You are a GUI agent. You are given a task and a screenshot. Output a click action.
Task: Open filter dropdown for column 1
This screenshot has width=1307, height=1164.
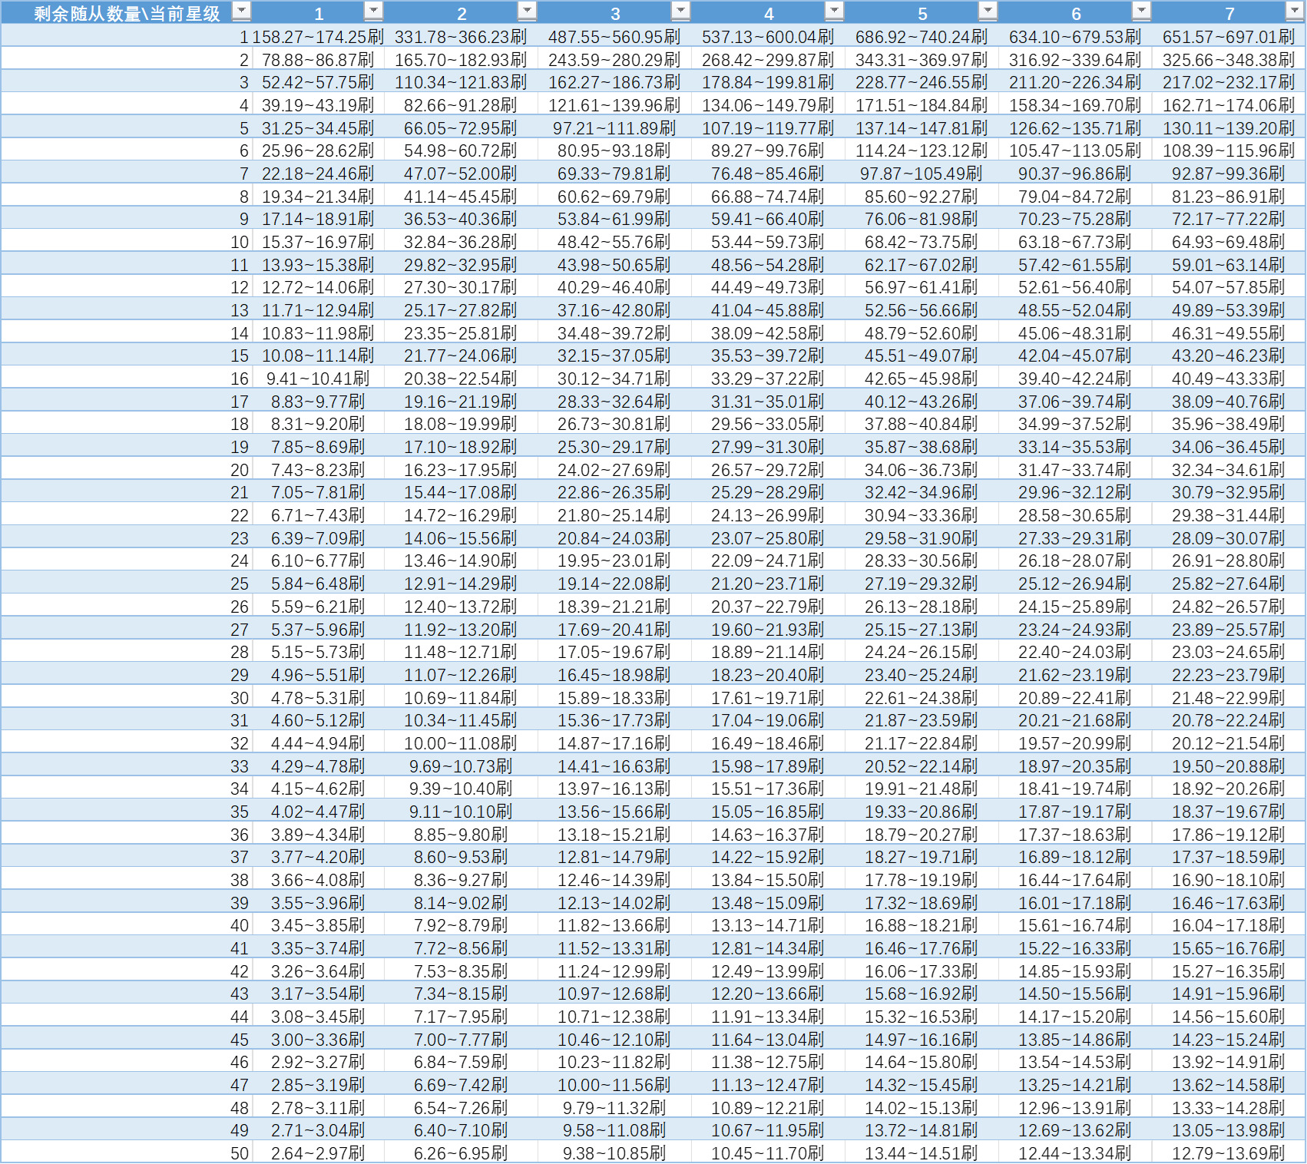coord(373,11)
